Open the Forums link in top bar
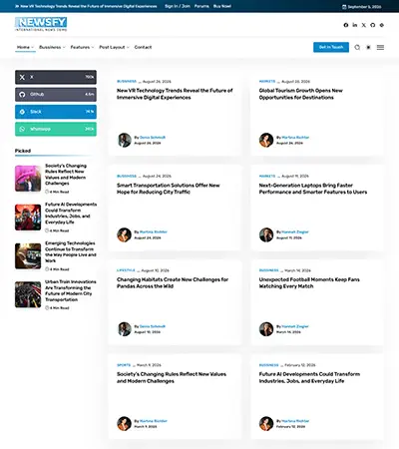Viewport: 399px width, 449px height. 201,6
